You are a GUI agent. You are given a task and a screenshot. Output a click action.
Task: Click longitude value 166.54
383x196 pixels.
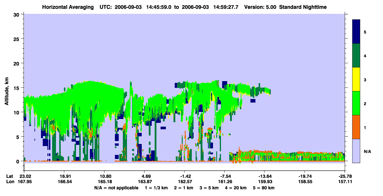click(x=64, y=182)
